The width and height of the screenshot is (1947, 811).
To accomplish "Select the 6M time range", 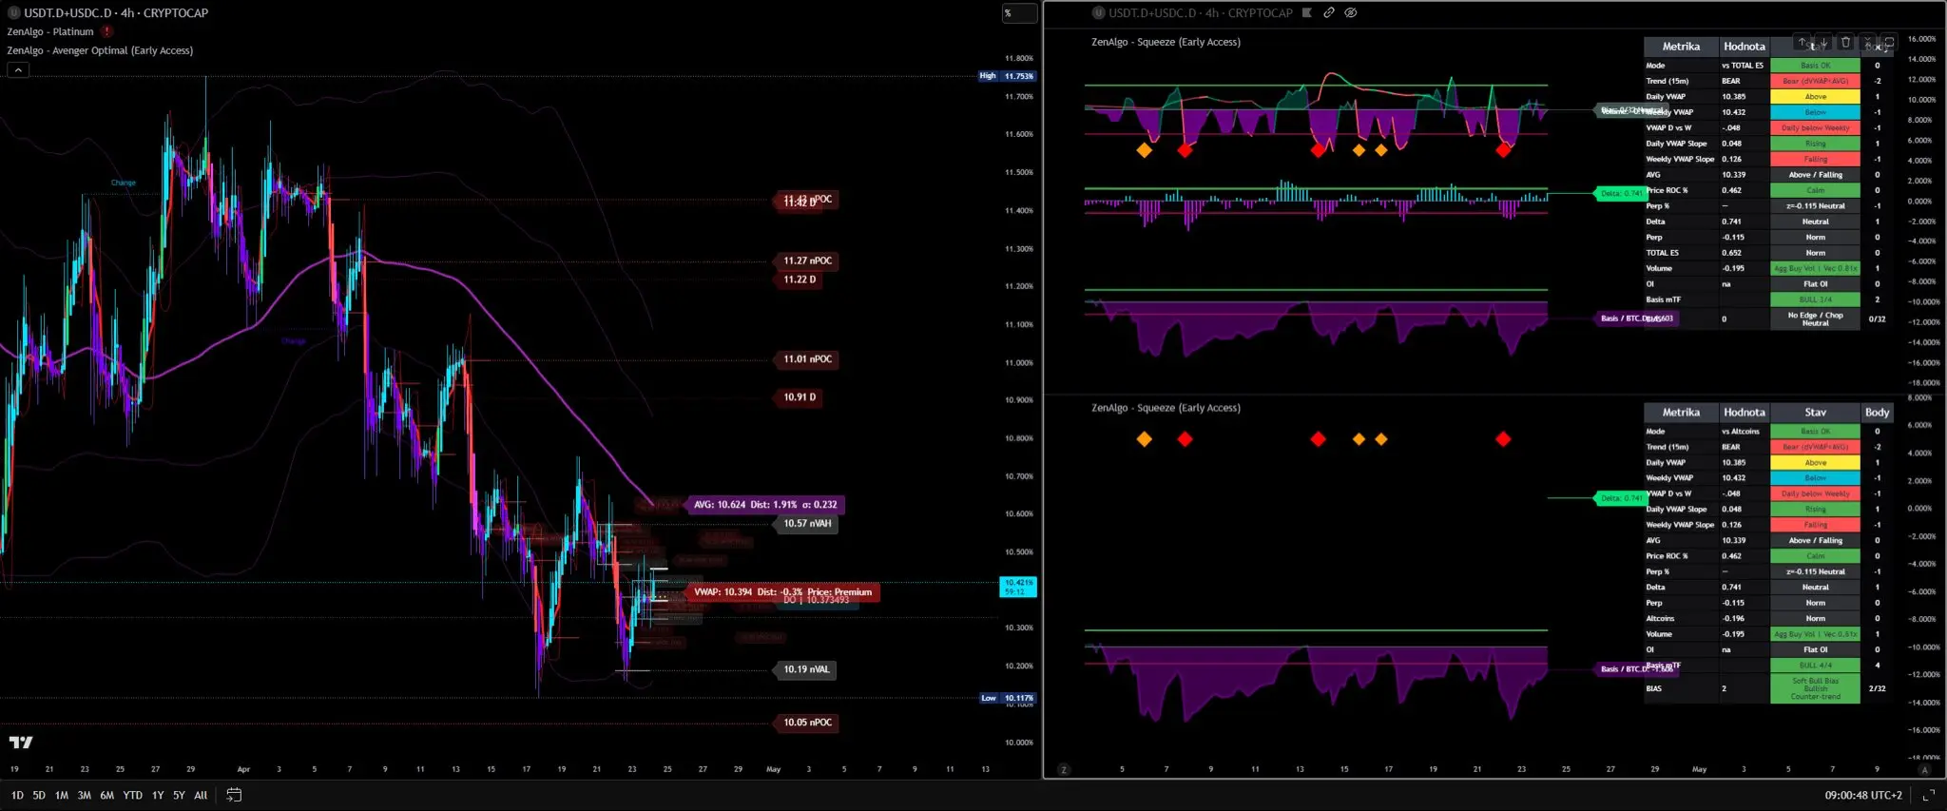I will coord(106,795).
